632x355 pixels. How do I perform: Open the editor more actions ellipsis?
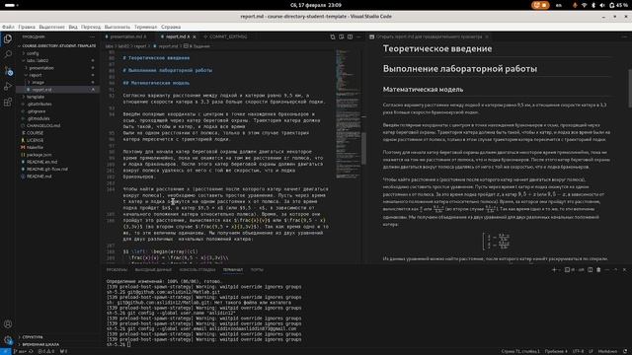[358, 36]
